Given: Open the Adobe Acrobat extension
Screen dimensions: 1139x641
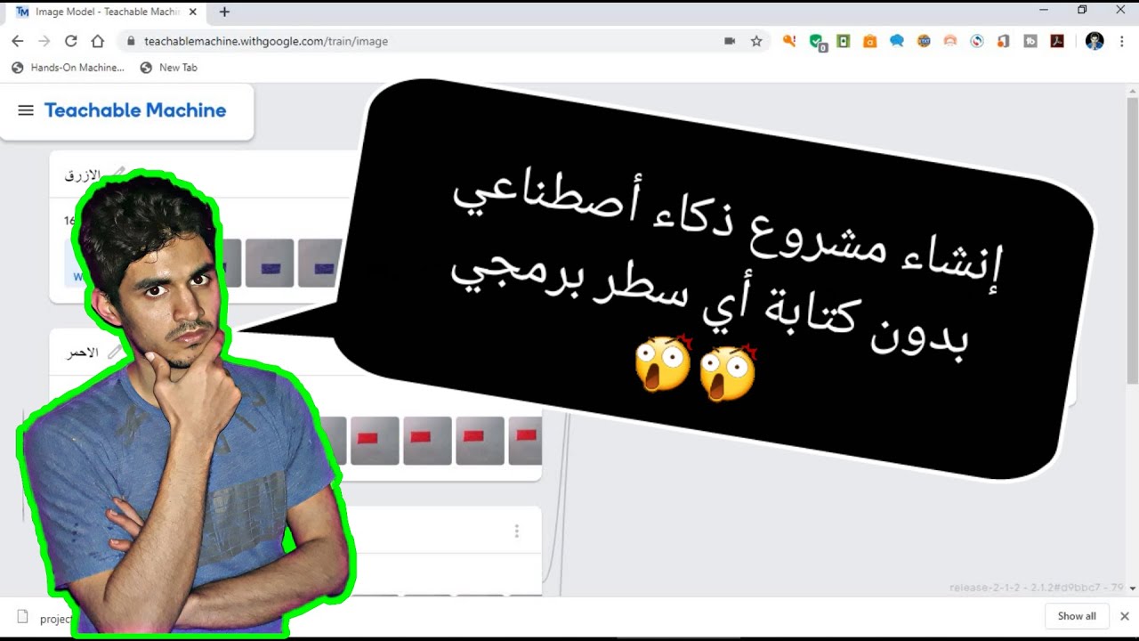Looking at the screenshot, I should pyautogui.click(x=1057, y=41).
